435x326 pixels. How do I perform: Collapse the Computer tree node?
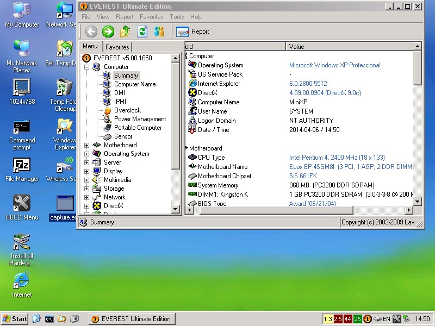(87, 67)
